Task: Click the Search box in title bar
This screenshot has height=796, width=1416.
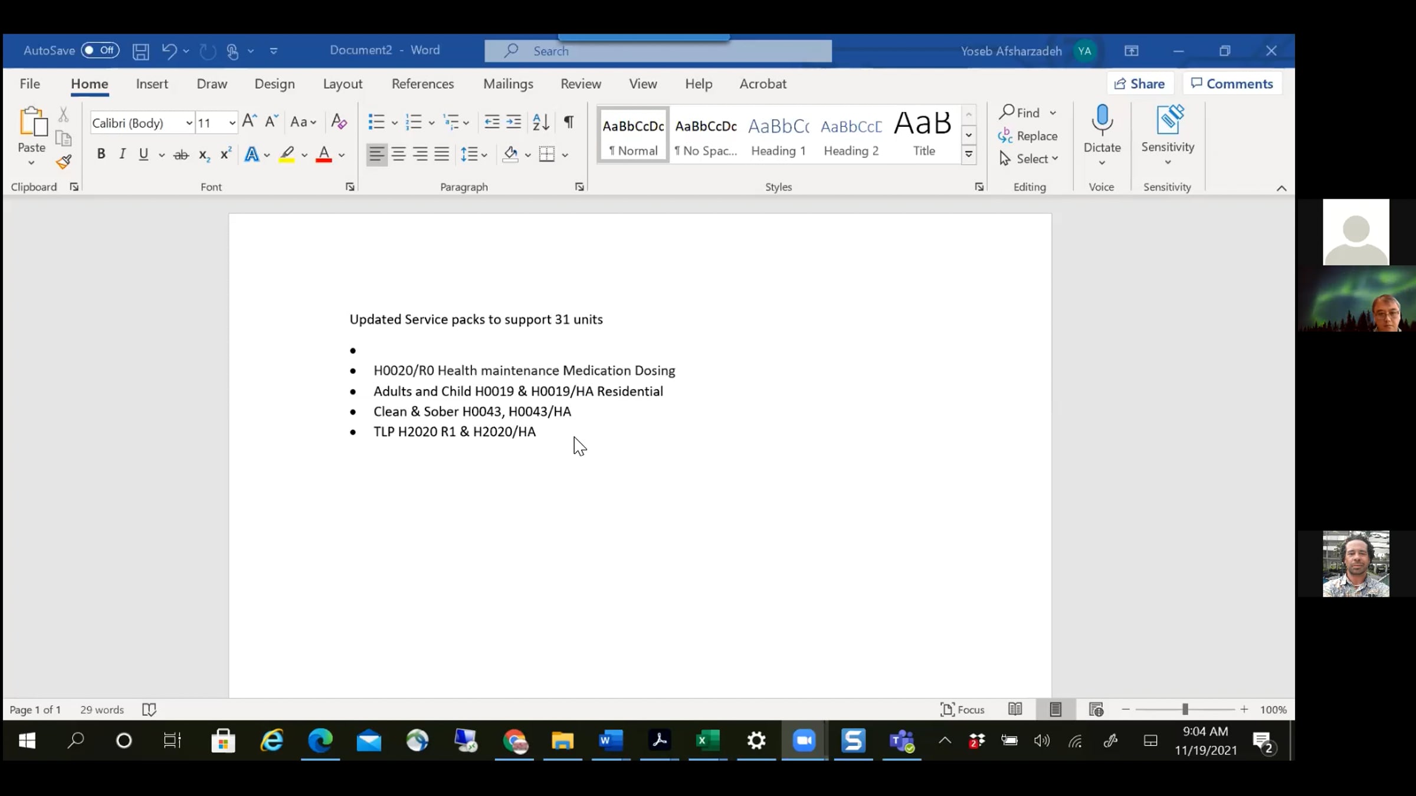Action: [658, 51]
